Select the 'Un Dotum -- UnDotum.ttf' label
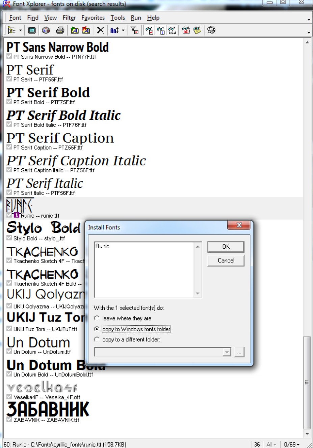 tap(42, 352)
